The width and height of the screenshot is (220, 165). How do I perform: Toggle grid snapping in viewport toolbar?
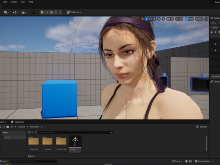point(168,19)
